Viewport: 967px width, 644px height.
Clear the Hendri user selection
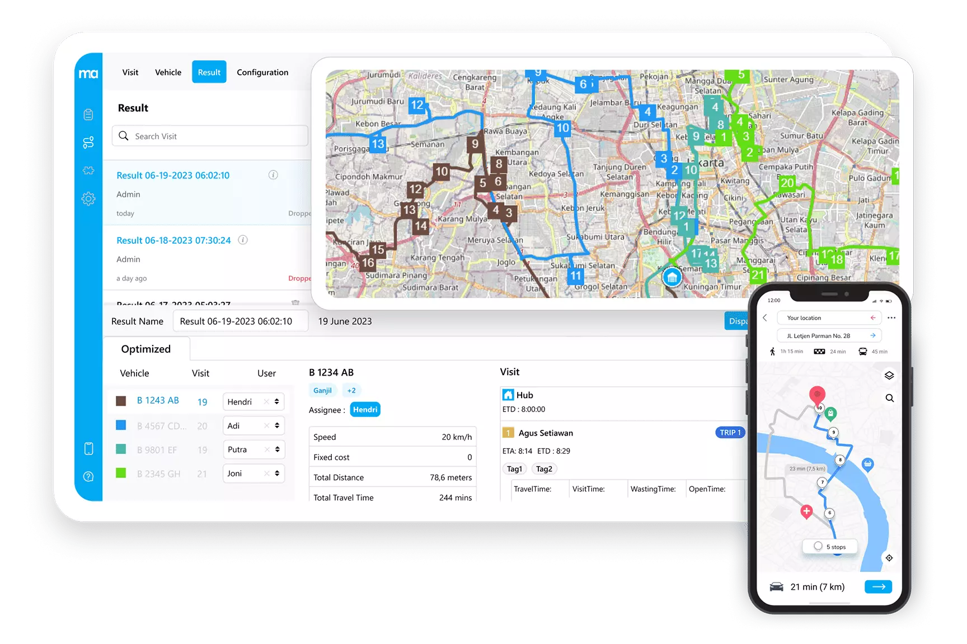tap(266, 401)
